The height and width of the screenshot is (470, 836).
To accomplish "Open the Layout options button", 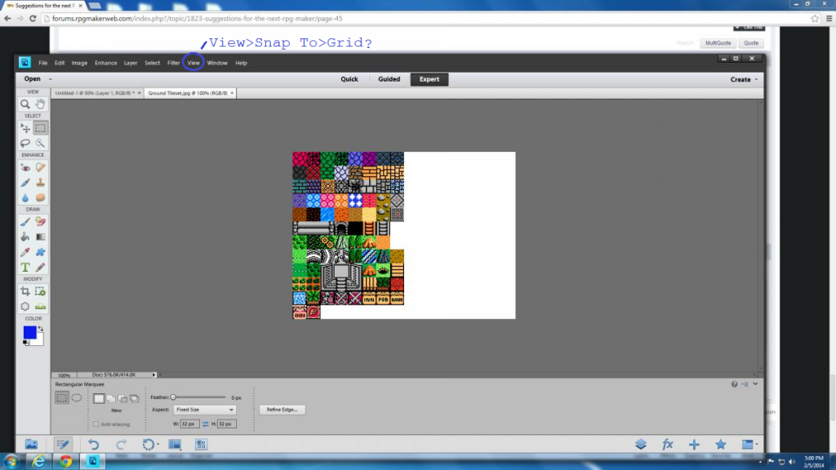I will tap(175, 444).
